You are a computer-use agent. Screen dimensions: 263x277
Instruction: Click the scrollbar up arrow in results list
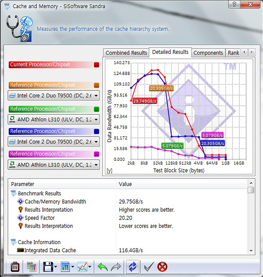pos(251,183)
